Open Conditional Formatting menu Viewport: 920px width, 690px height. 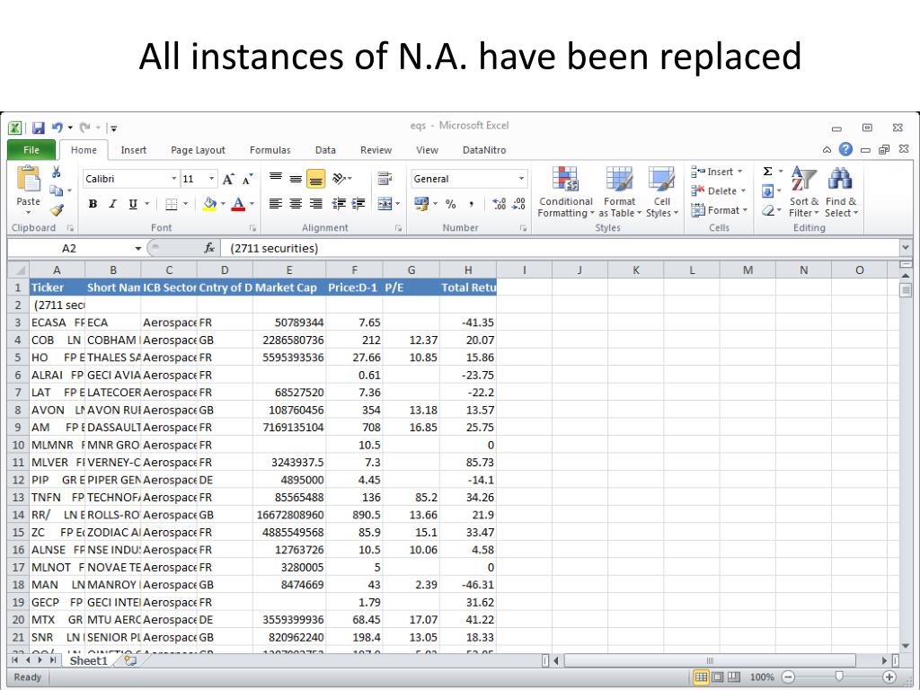[x=566, y=192]
